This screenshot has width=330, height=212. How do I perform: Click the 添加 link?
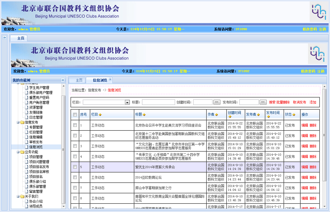313,102
